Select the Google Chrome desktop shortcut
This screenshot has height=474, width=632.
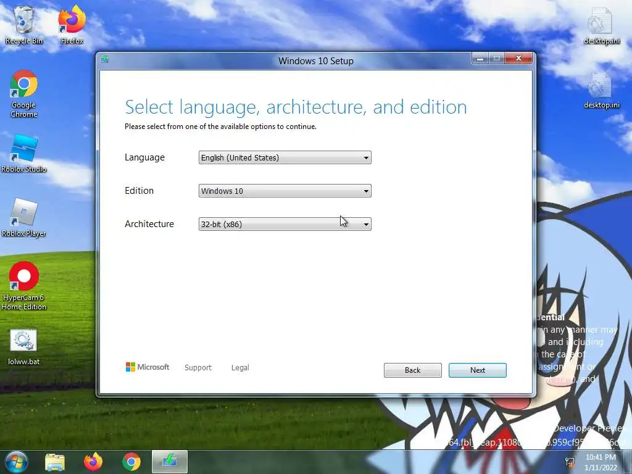tap(24, 94)
